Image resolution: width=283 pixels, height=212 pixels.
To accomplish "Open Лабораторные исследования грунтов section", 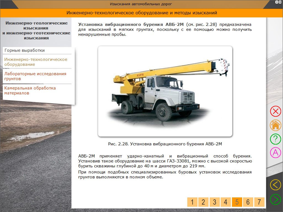I will [35, 76].
